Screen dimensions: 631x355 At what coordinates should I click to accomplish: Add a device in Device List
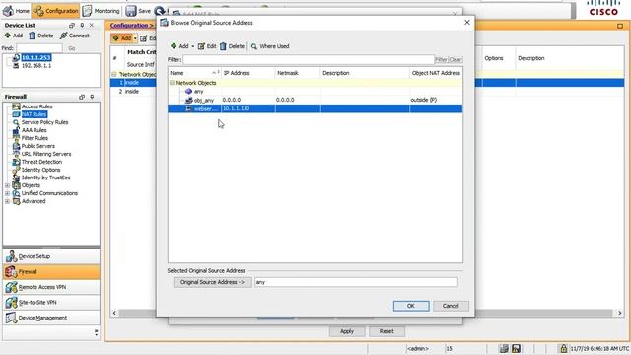pos(14,35)
